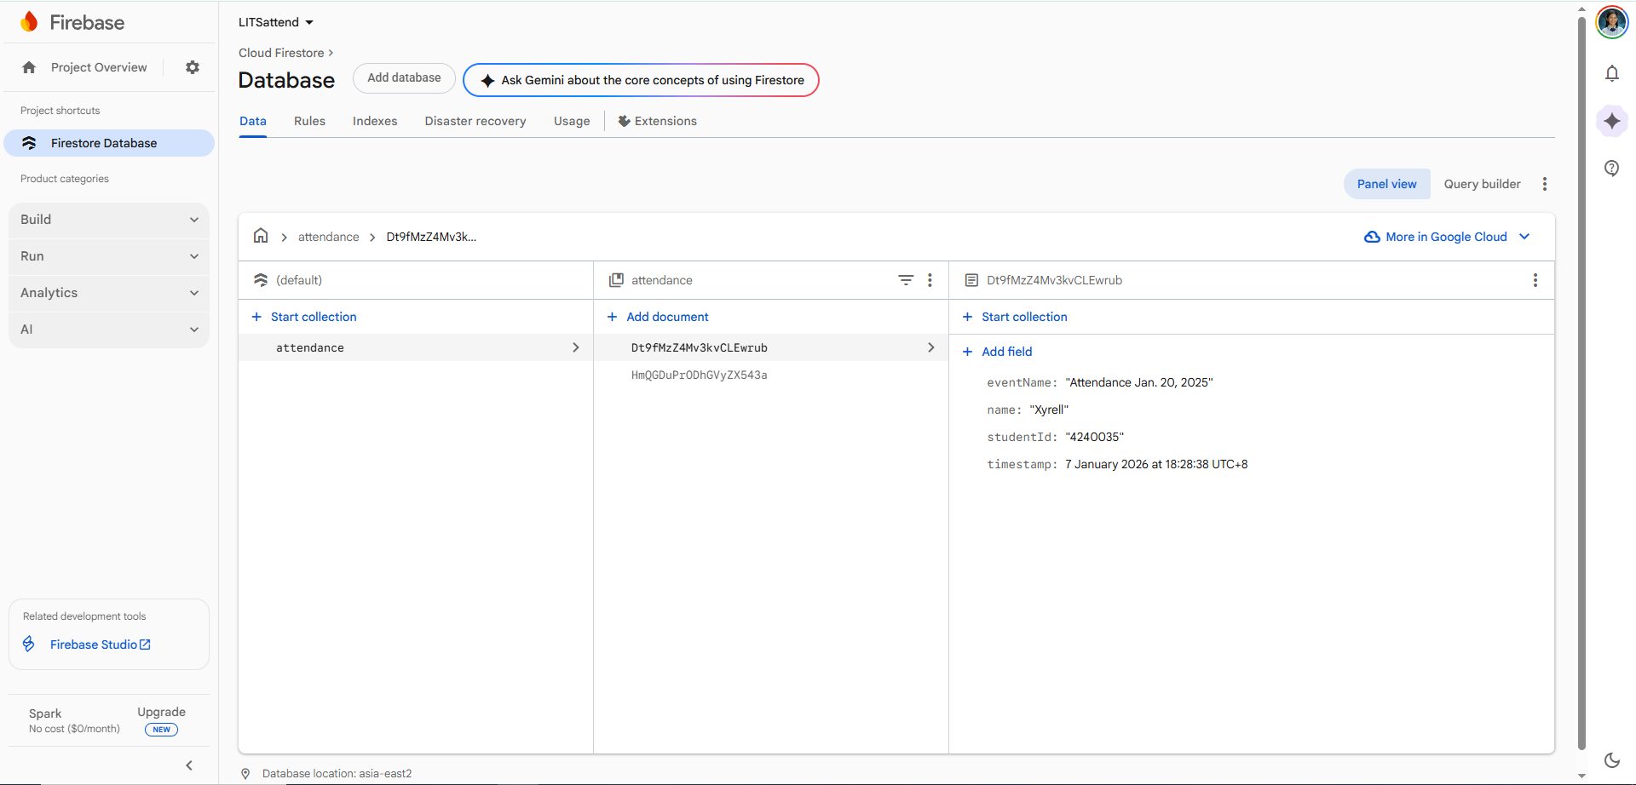
Task: Open the Gemini assistant sparkle icon
Action: tap(1611, 121)
